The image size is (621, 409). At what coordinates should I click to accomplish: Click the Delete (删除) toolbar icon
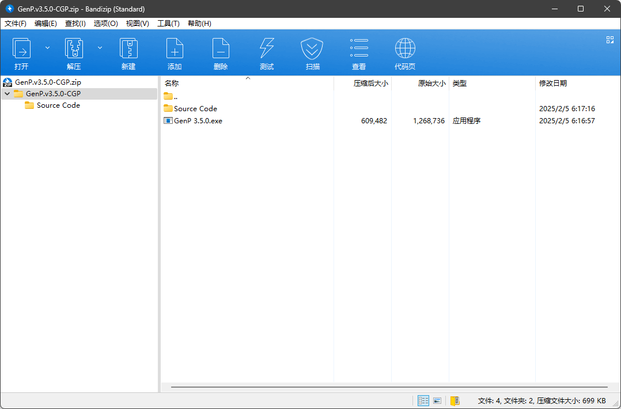pos(221,48)
